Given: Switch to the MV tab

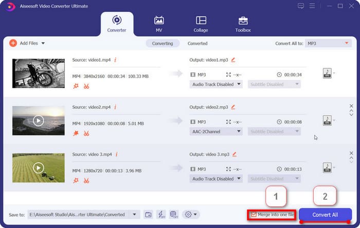Looking at the screenshot, I should (x=159, y=24).
